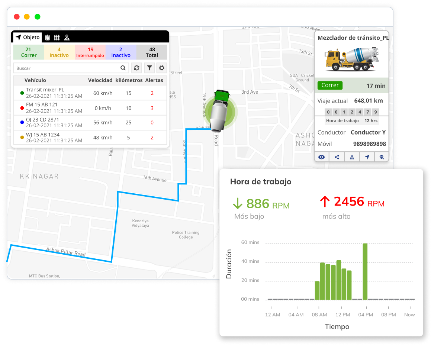
Task: Click the map search icon in vehicle card
Action: click(382, 157)
